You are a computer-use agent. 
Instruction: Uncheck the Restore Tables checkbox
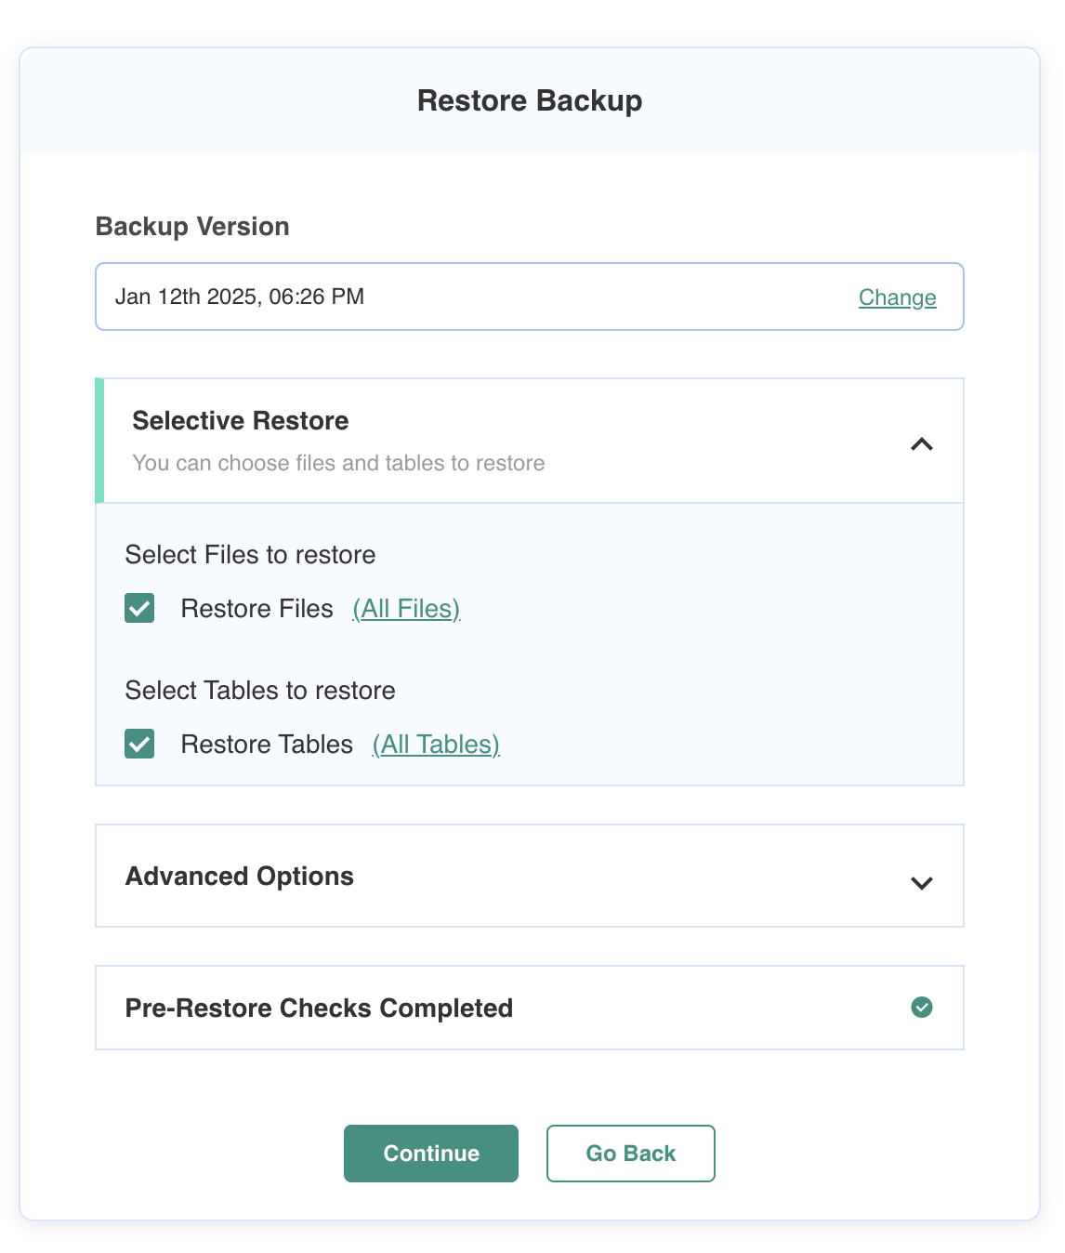click(x=139, y=744)
